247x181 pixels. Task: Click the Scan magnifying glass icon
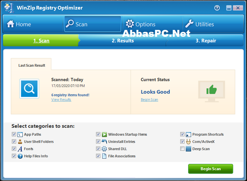[x=70, y=24]
